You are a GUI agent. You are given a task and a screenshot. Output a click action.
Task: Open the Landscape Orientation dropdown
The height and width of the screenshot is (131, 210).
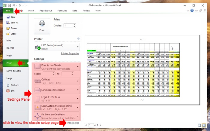pos(57,90)
